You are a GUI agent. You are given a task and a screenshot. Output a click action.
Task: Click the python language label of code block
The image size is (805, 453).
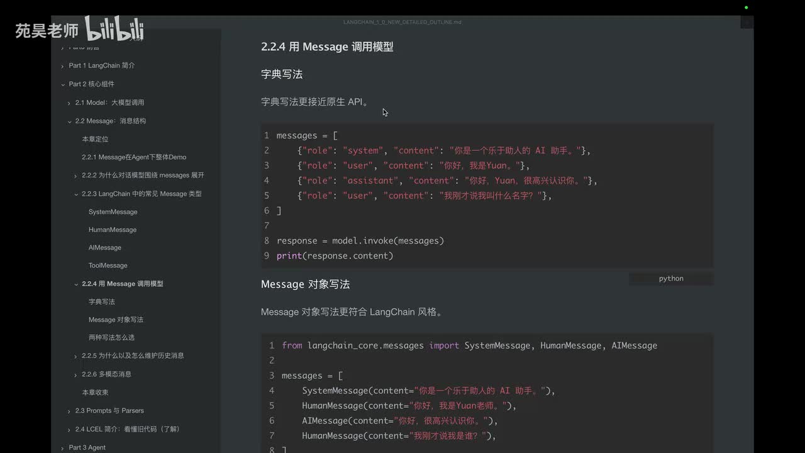[x=671, y=278]
